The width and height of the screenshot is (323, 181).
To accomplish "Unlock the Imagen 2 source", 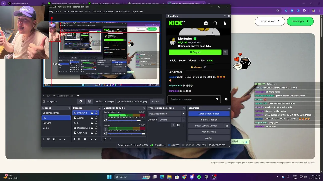I will coord(96,113).
